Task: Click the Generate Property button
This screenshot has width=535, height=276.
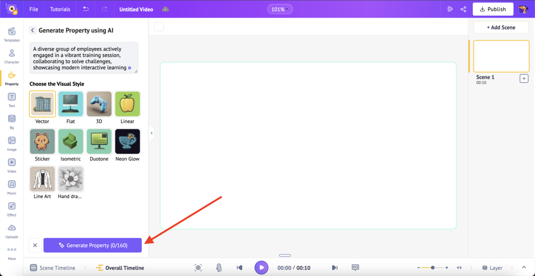Action: click(93, 245)
